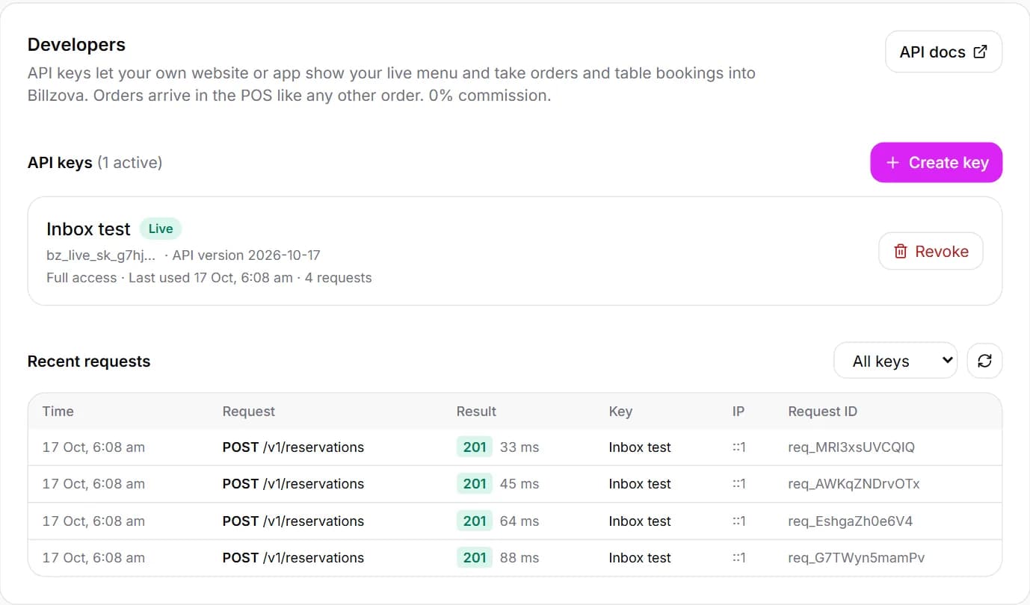Click the Time column header
The height and width of the screenshot is (605, 1030).
click(58, 411)
